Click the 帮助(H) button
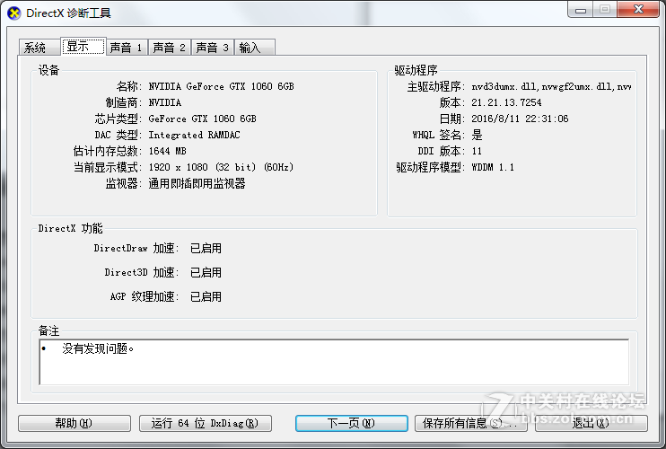The width and height of the screenshot is (666, 449). 74,423
